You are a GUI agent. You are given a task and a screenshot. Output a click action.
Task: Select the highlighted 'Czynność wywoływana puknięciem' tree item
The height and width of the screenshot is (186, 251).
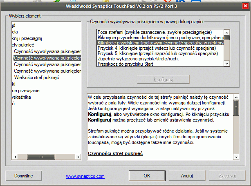pos(47,58)
